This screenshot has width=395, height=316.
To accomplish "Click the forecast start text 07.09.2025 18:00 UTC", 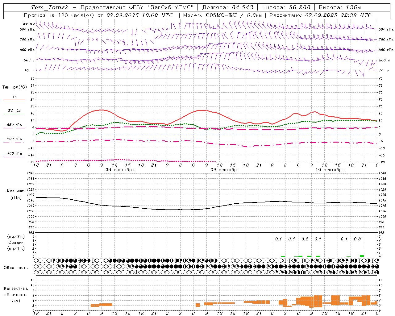I will click(x=139, y=15).
